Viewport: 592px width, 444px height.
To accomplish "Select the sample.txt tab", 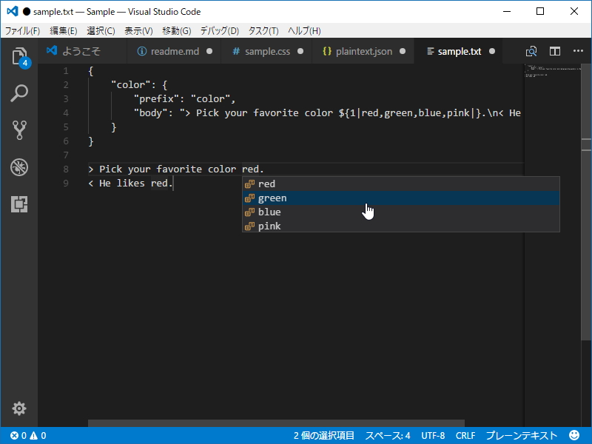I will click(x=458, y=51).
